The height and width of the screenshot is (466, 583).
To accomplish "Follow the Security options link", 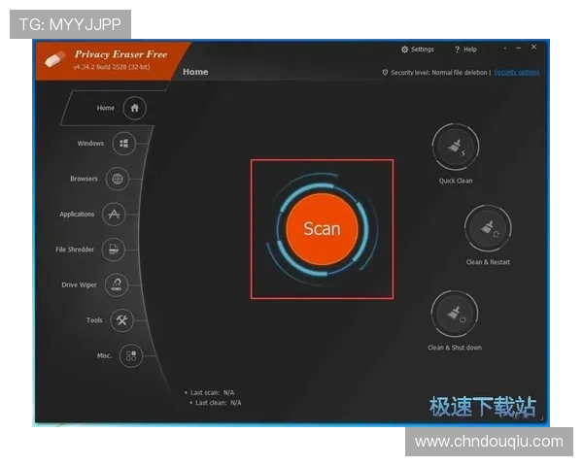I will coord(516,72).
